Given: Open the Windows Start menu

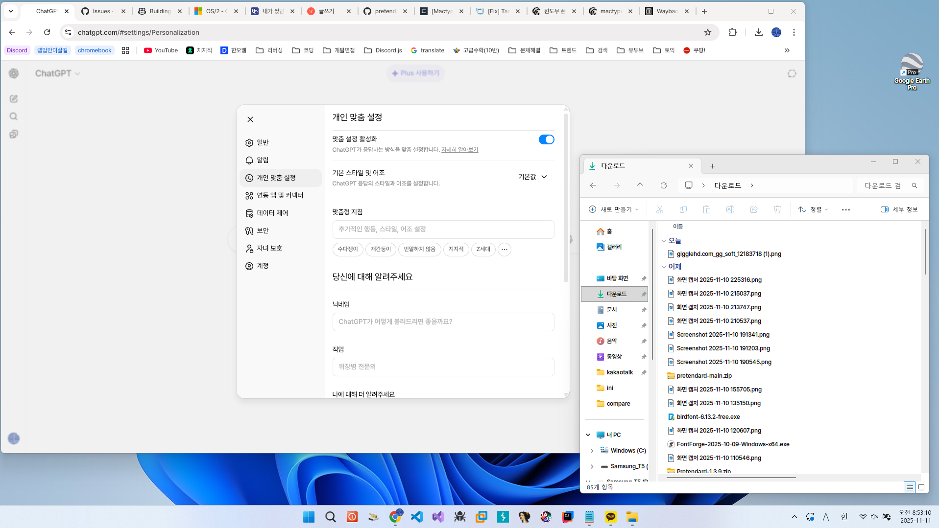Looking at the screenshot, I should tap(309, 517).
